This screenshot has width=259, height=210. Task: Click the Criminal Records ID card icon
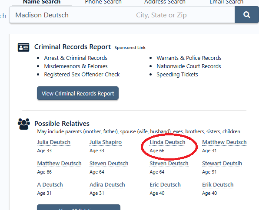(x=23, y=47)
